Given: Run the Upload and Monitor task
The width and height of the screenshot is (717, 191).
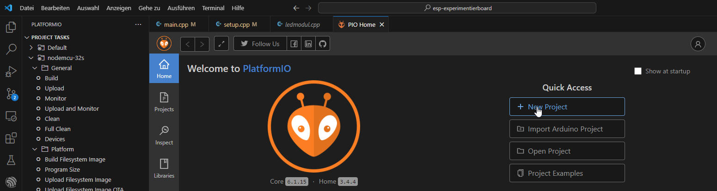Looking at the screenshot, I should (72, 108).
